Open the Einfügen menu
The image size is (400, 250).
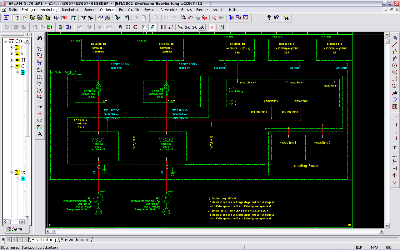pos(29,10)
